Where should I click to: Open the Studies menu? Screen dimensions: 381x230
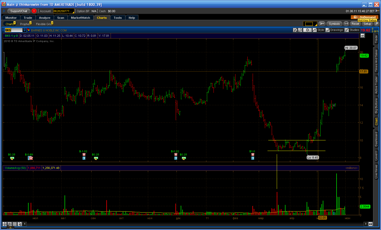pos(352,30)
